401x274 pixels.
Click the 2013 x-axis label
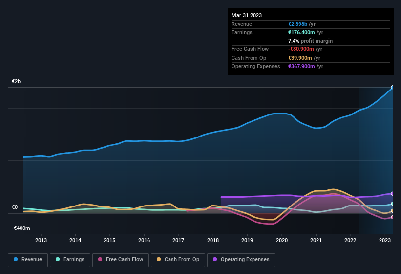41,240
